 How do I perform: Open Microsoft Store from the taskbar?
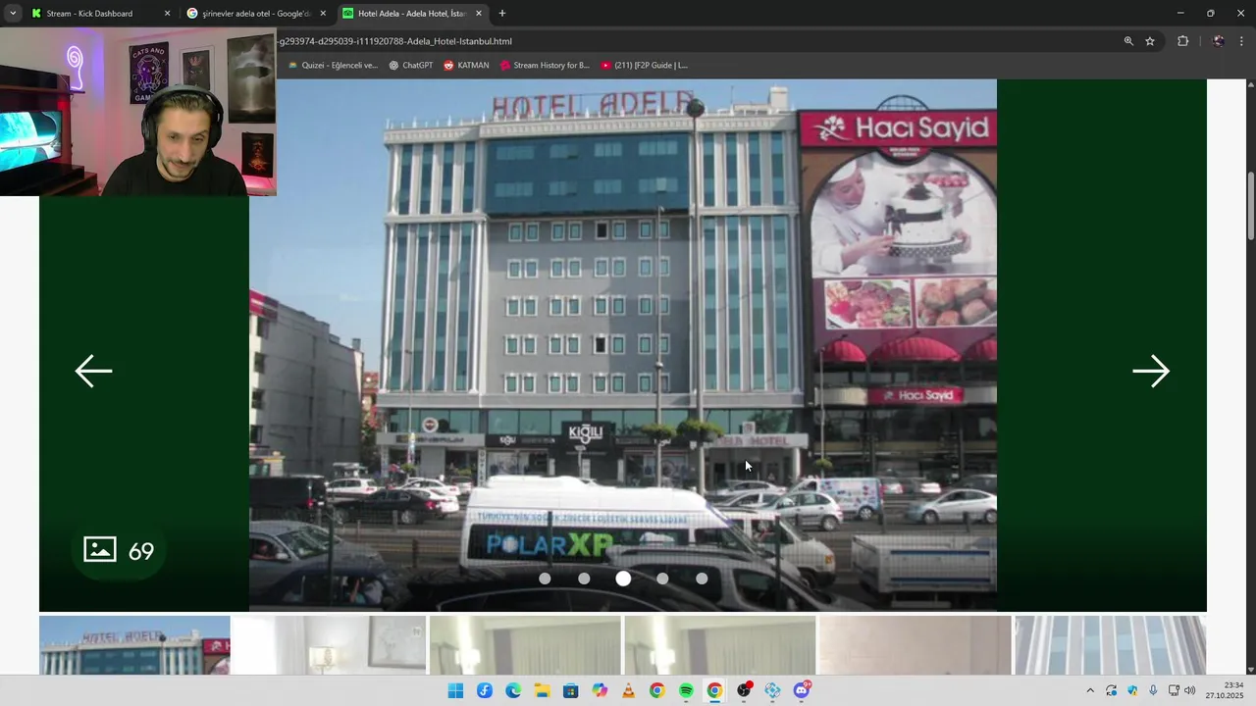(570, 690)
